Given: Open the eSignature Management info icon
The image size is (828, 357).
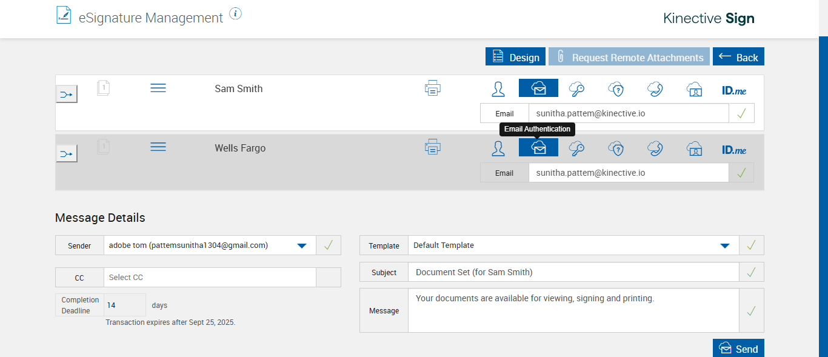Looking at the screenshot, I should point(236,14).
